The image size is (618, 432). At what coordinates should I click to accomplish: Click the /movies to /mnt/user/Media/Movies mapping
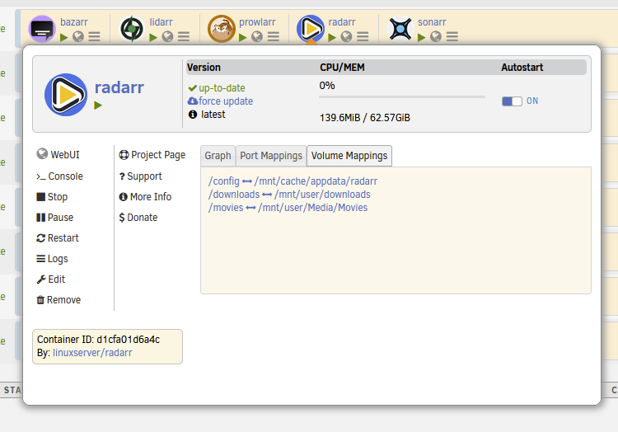[x=288, y=208]
